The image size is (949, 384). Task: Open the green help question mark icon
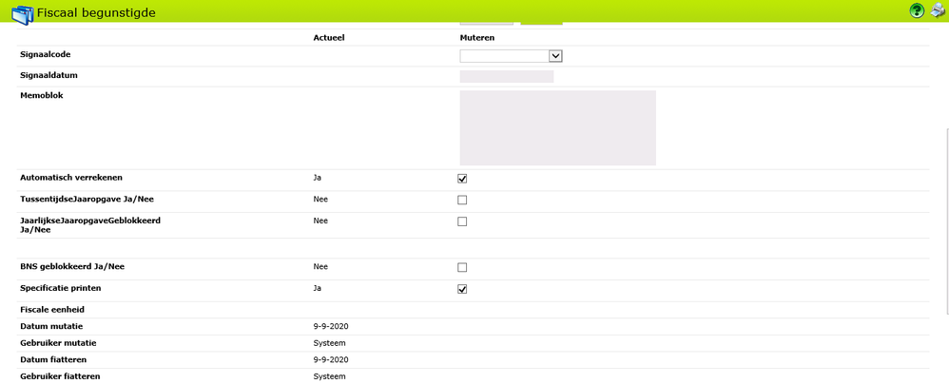pyautogui.click(x=917, y=10)
